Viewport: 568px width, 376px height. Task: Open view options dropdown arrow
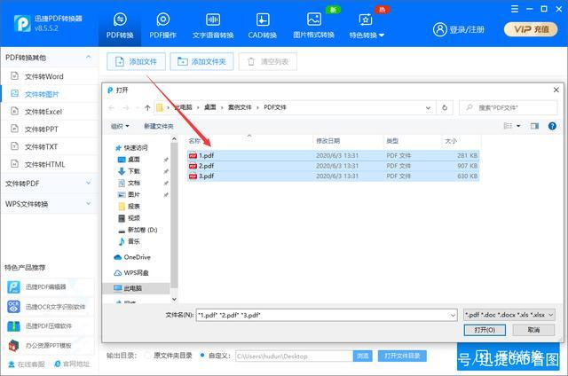tap(518, 126)
